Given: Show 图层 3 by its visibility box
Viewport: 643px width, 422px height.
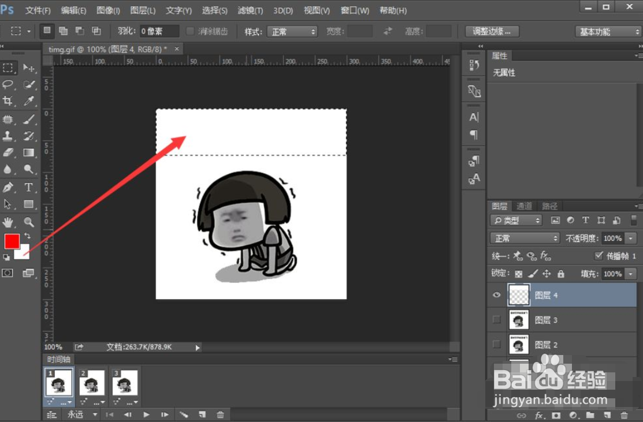Looking at the screenshot, I should (x=497, y=320).
